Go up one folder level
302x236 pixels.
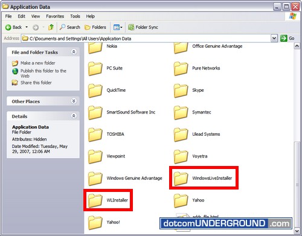51,27
